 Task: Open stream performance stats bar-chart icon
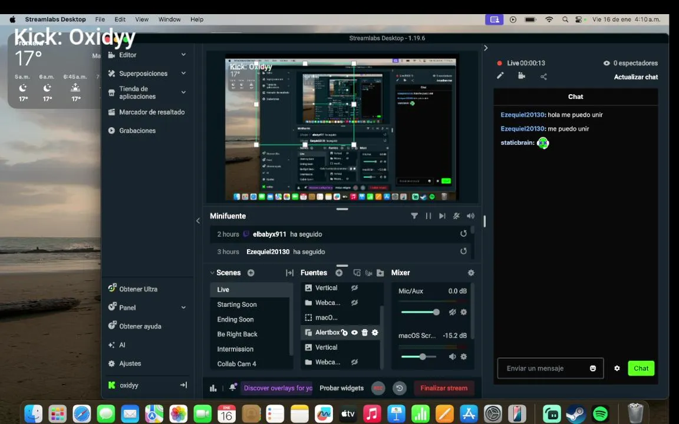213,388
